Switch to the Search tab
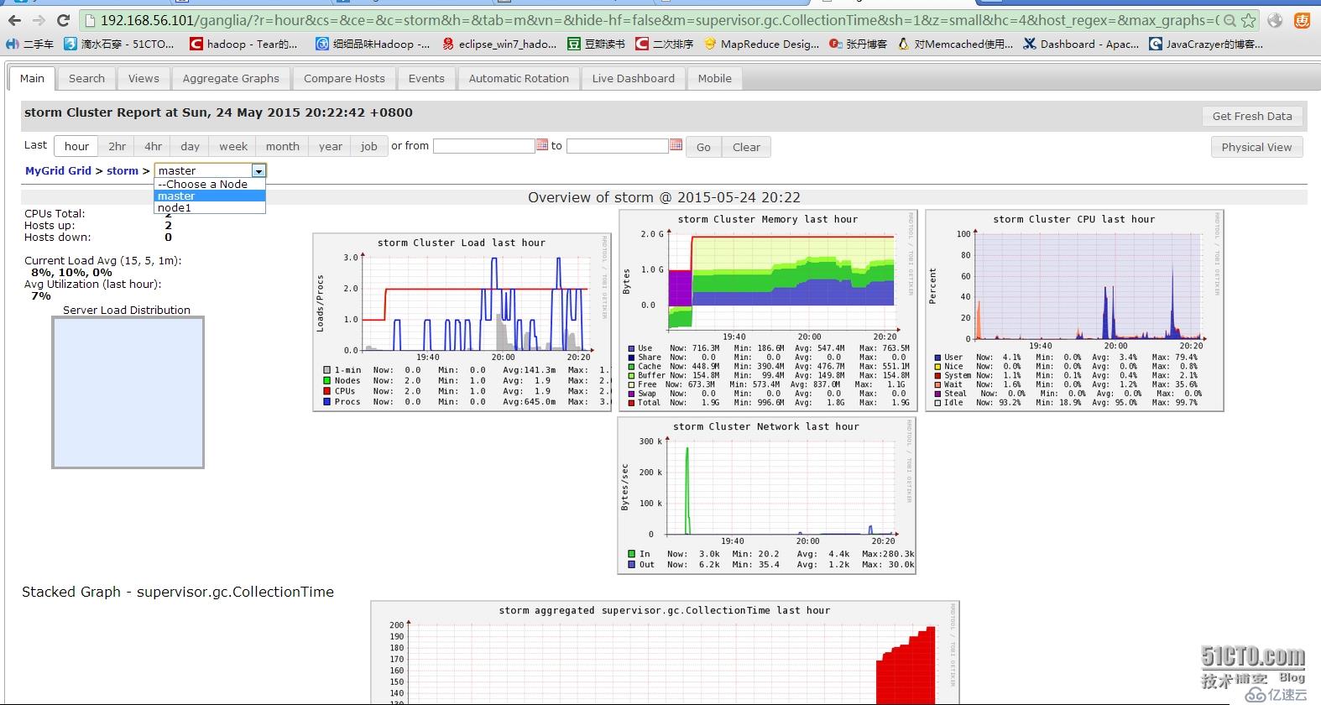Image resolution: width=1321 pixels, height=705 pixels. (86, 78)
